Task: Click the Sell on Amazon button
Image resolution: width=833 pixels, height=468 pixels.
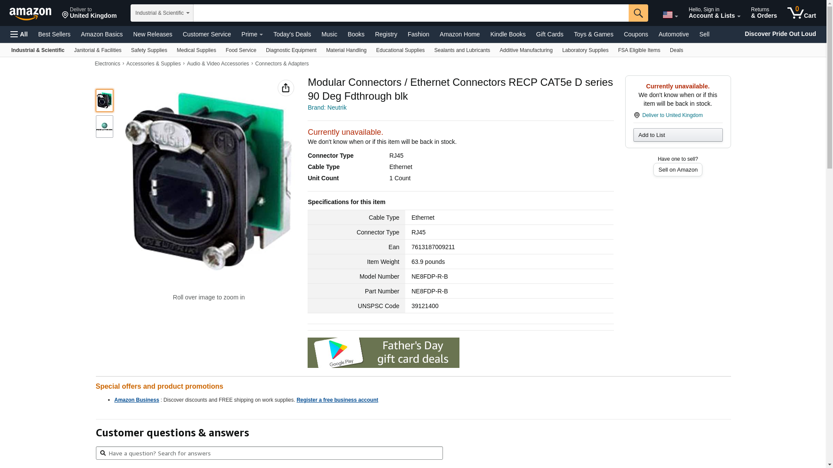Action: [x=677, y=170]
